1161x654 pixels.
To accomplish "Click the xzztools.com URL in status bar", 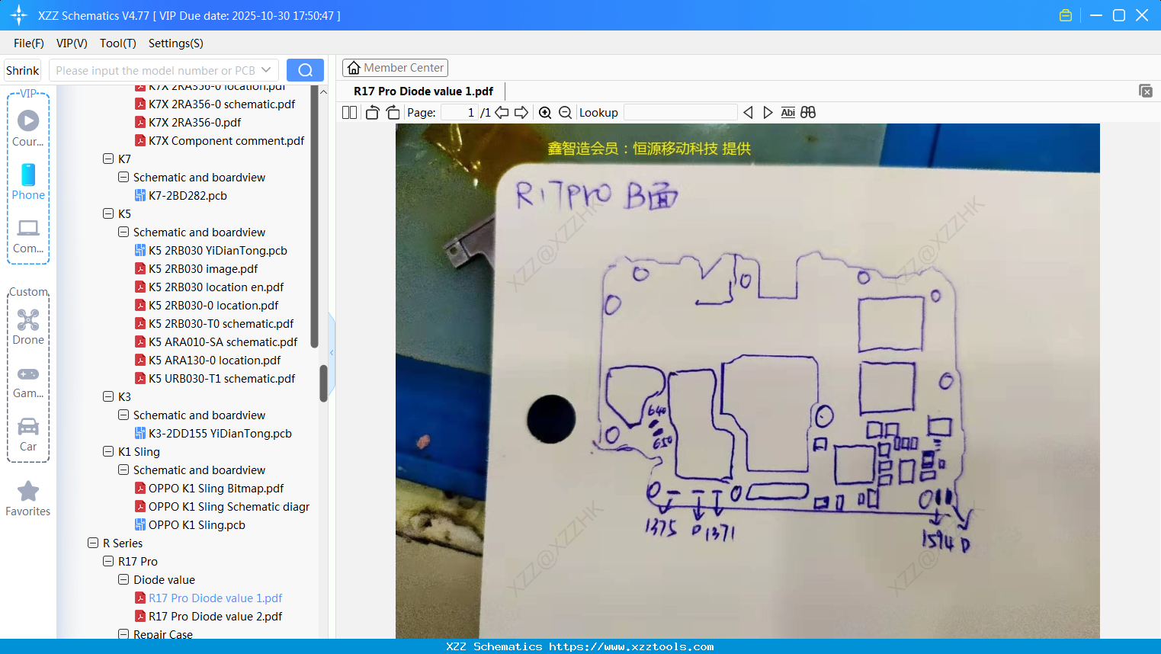I will pos(631,646).
